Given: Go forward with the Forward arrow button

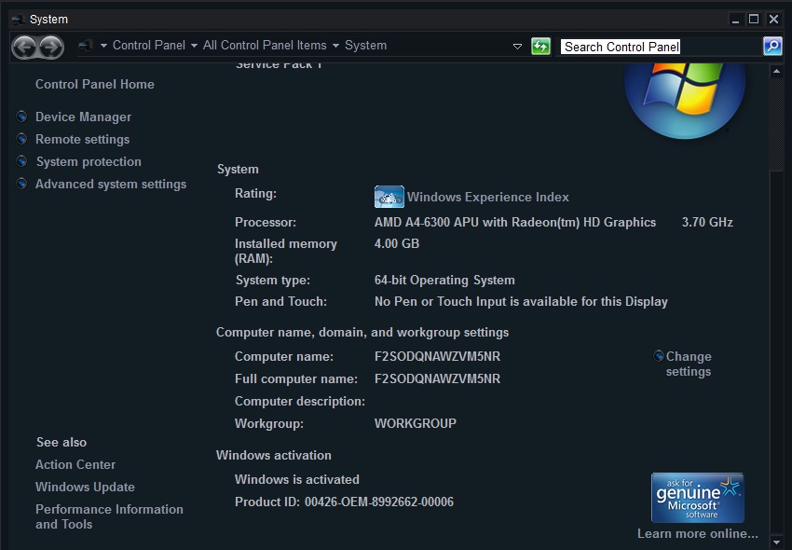Looking at the screenshot, I should 51,48.
